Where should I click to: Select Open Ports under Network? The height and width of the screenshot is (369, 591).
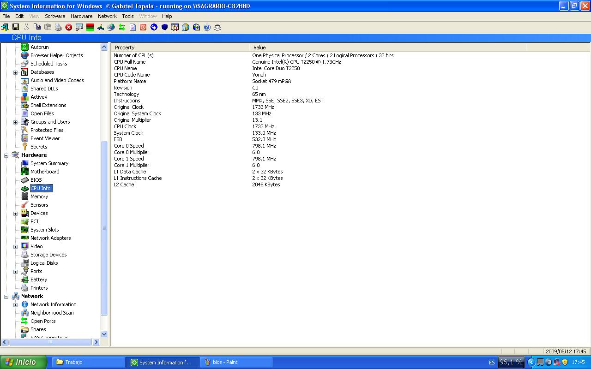click(43, 321)
